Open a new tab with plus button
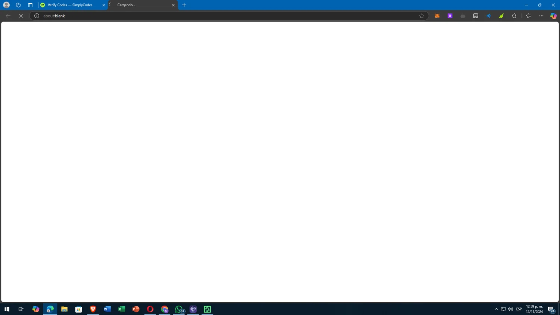 point(184,5)
